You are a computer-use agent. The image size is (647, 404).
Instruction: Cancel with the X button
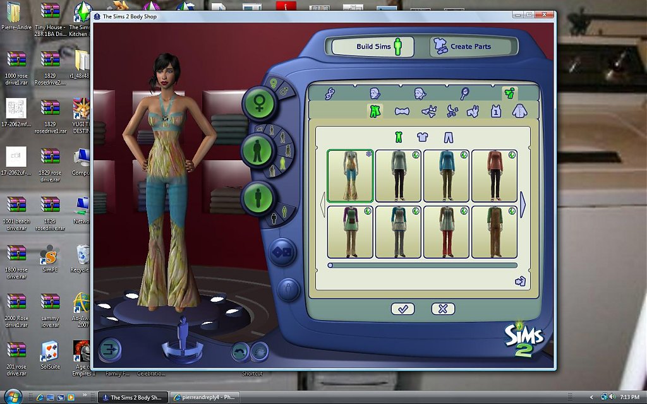pos(443,309)
